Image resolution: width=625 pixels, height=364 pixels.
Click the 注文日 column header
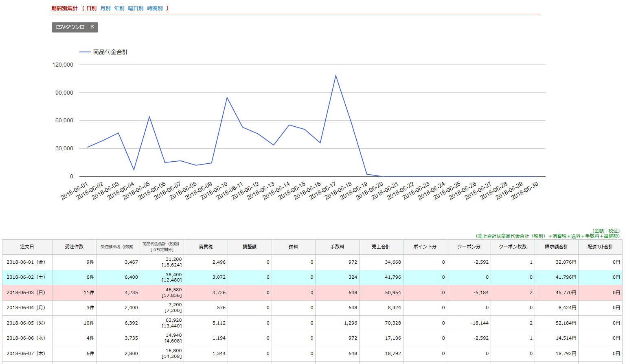coord(27,247)
